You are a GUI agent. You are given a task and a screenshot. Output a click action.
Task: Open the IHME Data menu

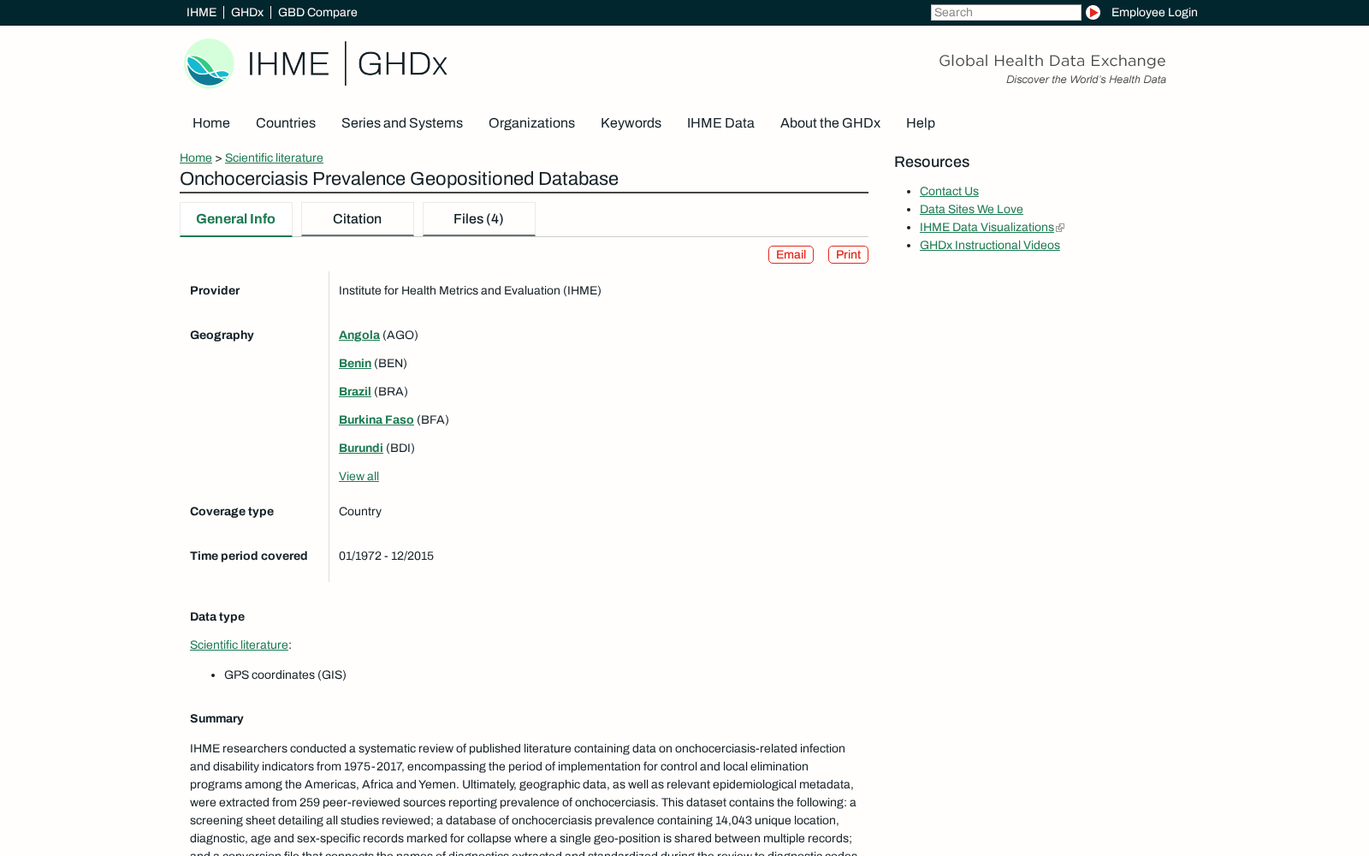[720, 123]
